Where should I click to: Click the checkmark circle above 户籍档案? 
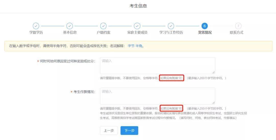pos(103,26)
